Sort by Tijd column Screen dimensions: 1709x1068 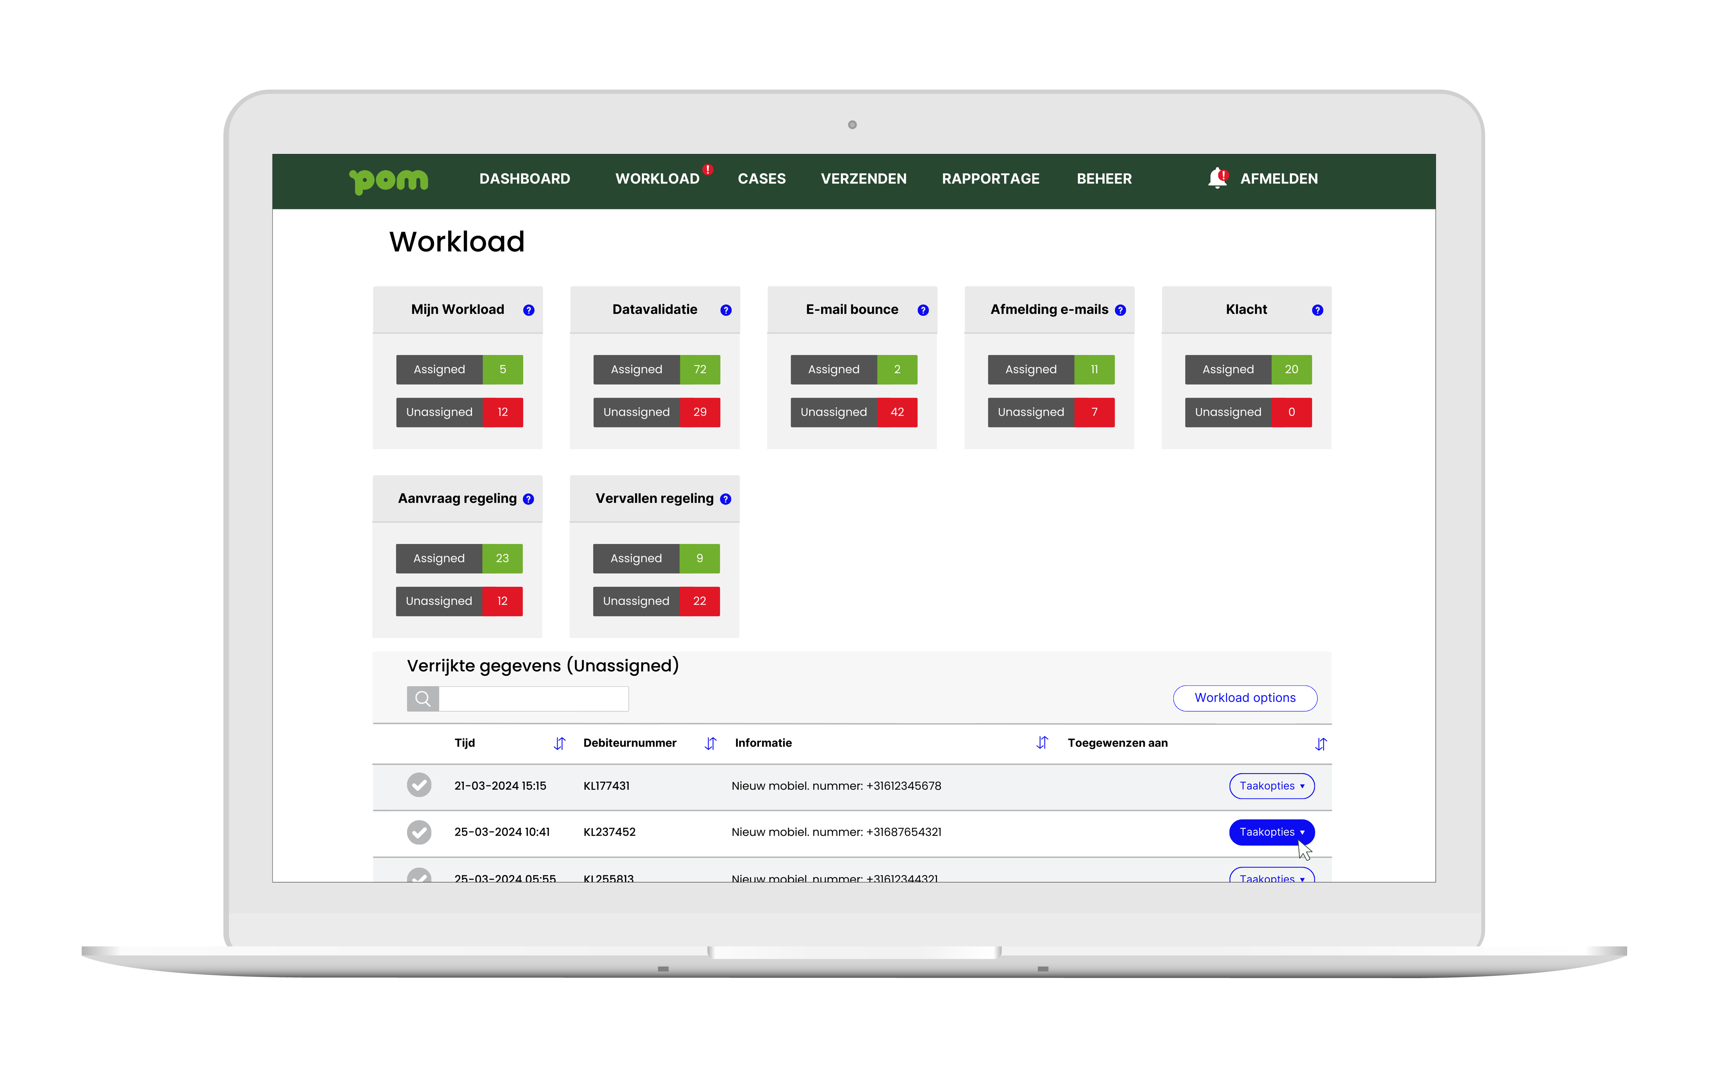point(559,743)
